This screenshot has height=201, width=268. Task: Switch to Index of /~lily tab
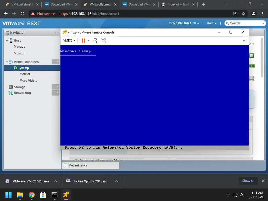tap(178, 4)
